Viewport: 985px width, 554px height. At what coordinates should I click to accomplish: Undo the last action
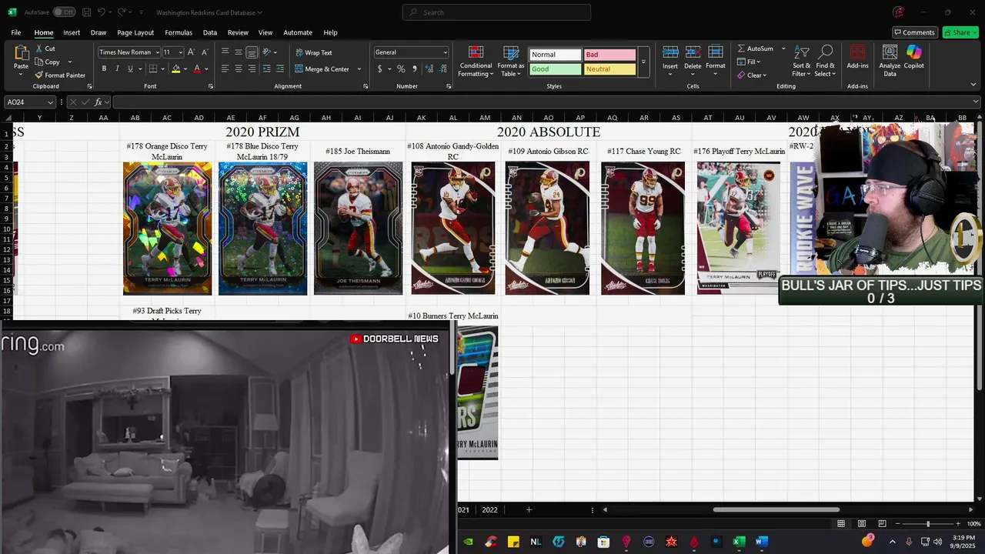[x=101, y=12]
